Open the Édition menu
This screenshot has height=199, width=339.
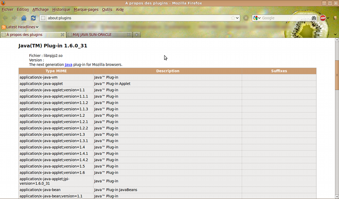coord(23,10)
